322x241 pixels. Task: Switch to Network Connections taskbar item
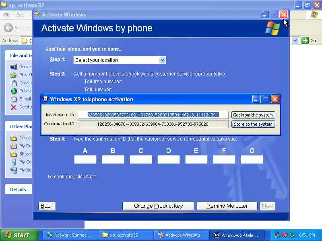coord(70,235)
